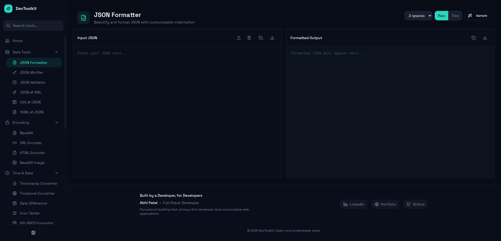Load example data with the Sample button
Image resolution: width=501 pixels, height=241 pixels.
pos(477,16)
